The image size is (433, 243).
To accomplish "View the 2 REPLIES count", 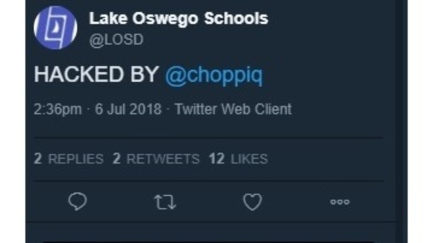I will point(68,159).
